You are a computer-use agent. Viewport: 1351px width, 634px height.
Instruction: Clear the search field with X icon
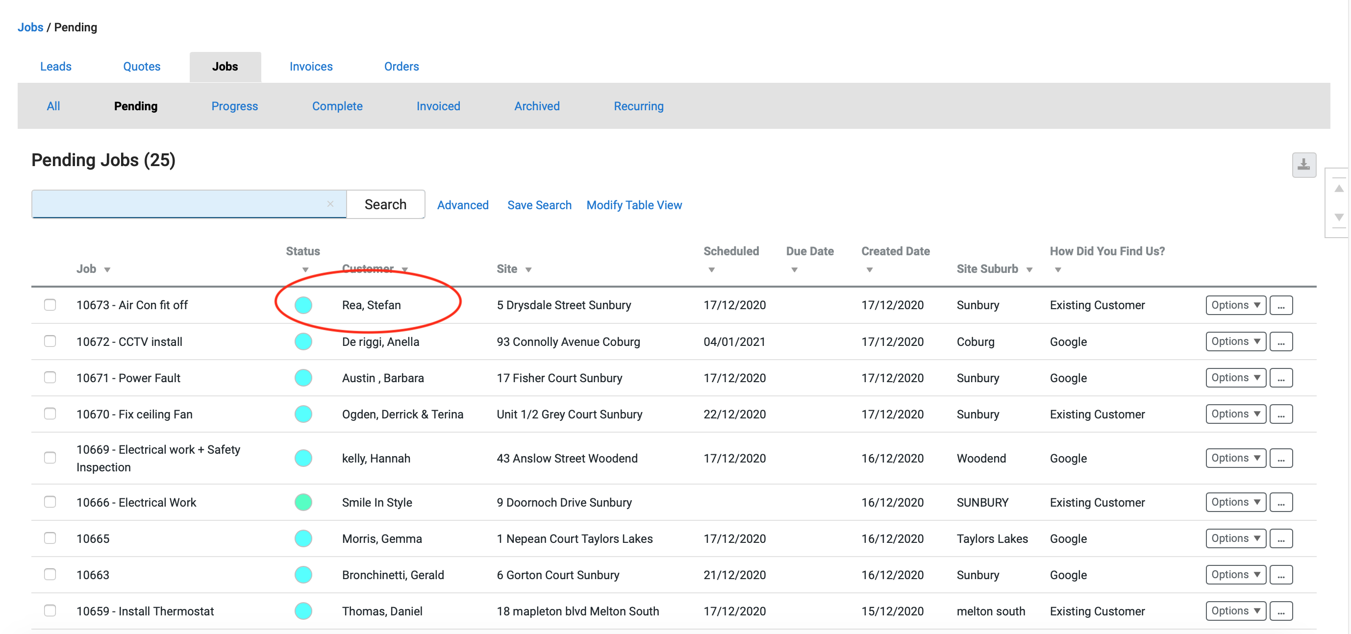[330, 204]
